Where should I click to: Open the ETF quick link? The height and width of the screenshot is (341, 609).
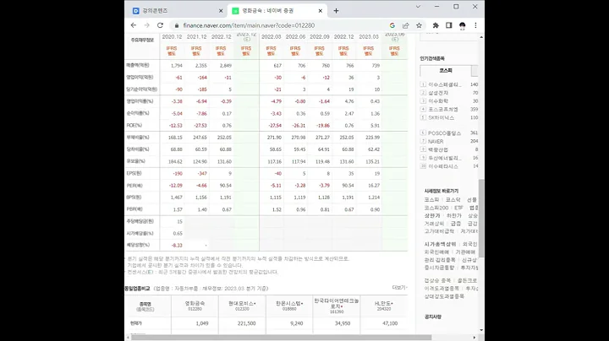[x=458, y=208]
